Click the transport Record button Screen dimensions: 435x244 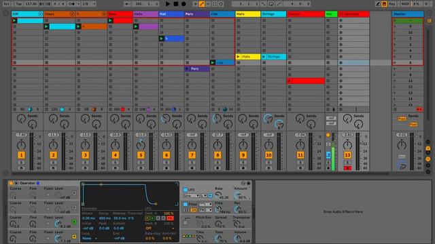[184, 4]
